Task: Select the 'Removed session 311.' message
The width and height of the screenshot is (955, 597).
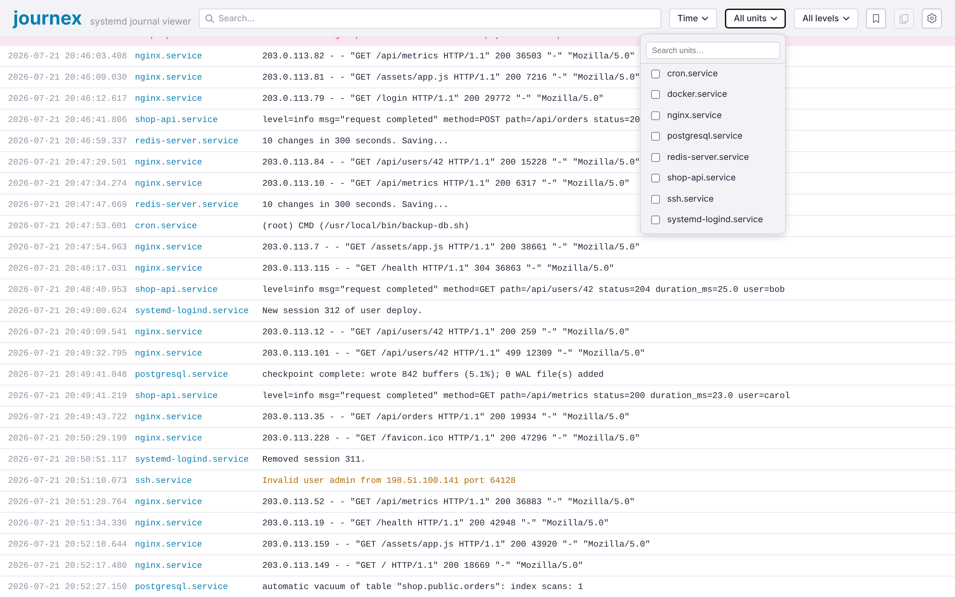Action: pyautogui.click(x=314, y=459)
